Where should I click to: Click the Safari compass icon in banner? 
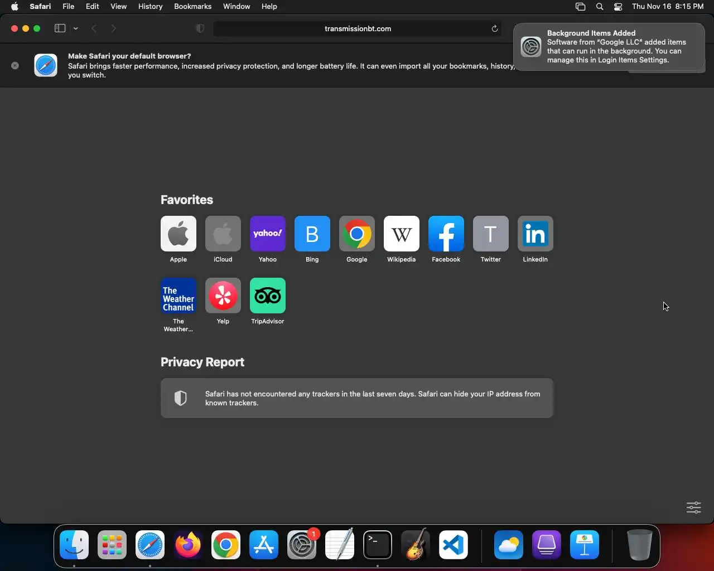[x=46, y=65]
